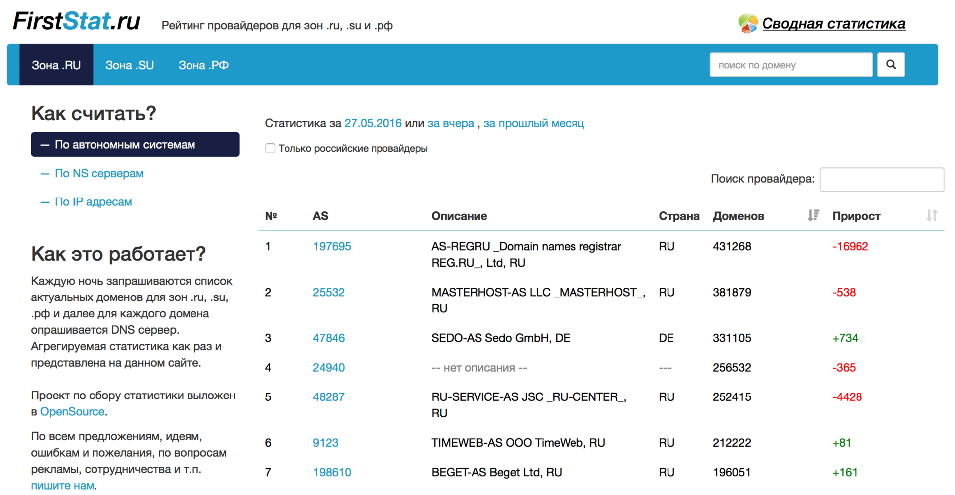This screenshot has width=955, height=495.
Task: Open AS 198610 details
Action: coord(332,472)
